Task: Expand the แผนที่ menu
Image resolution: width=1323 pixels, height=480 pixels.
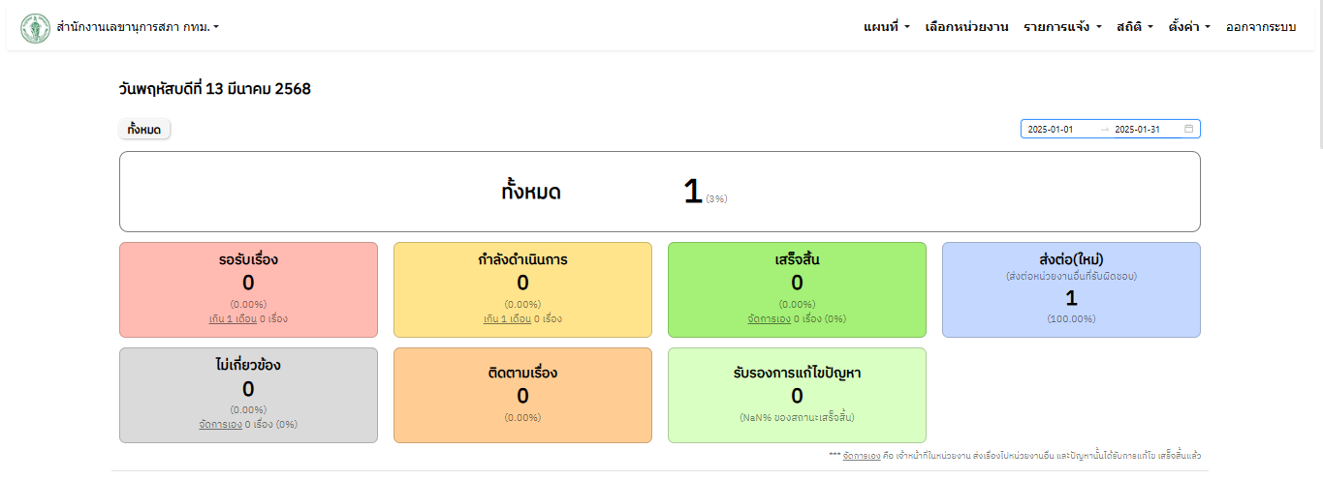Action: [886, 27]
